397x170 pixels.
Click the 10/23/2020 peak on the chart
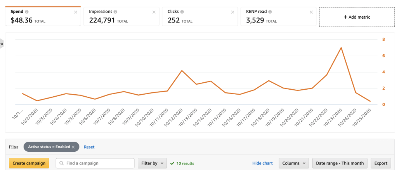coord(341,48)
